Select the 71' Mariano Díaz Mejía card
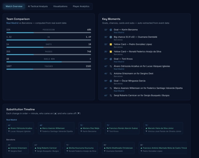 click(90, 128)
